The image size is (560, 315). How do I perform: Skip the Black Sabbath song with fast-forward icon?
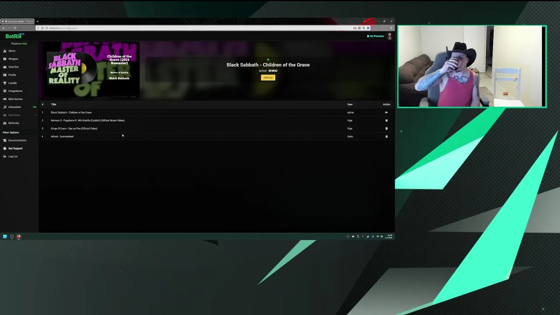coord(386,112)
